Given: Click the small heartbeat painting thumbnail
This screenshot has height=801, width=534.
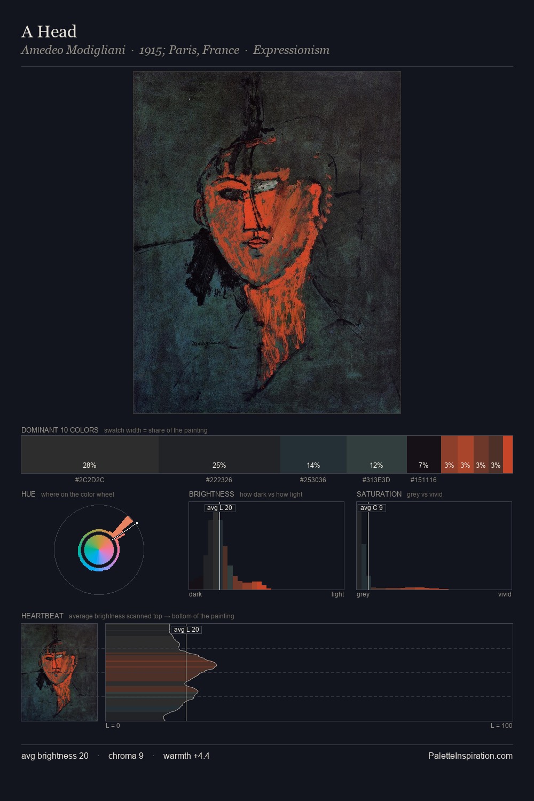Looking at the screenshot, I should (x=59, y=672).
